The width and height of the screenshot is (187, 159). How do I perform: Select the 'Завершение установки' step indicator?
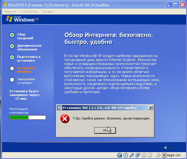[12, 80]
